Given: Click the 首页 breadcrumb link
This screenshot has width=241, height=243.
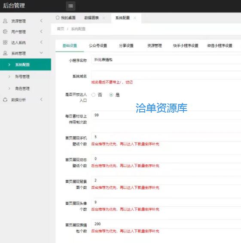Looking at the screenshot, I should 61,29.
